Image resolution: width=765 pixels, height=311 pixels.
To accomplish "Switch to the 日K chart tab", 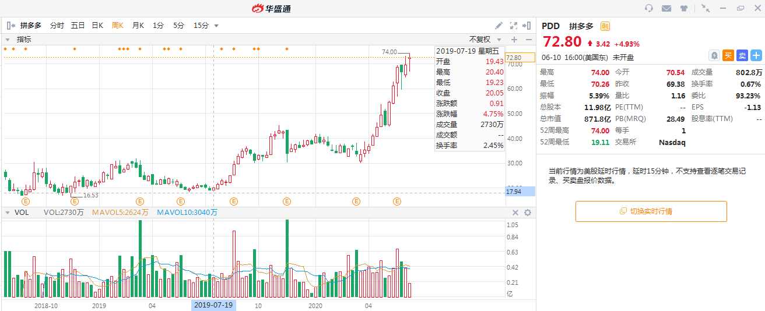I will [x=97, y=26].
